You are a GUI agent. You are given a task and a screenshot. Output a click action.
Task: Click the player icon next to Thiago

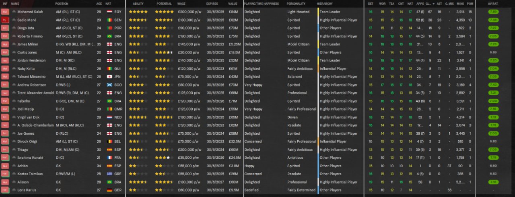[x=14, y=150]
